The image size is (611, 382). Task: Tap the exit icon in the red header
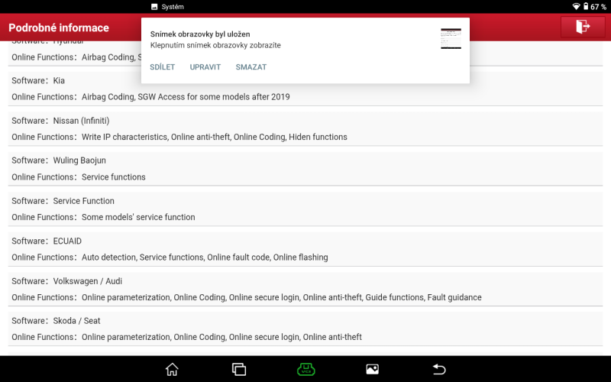pyautogui.click(x=583, y=27)
